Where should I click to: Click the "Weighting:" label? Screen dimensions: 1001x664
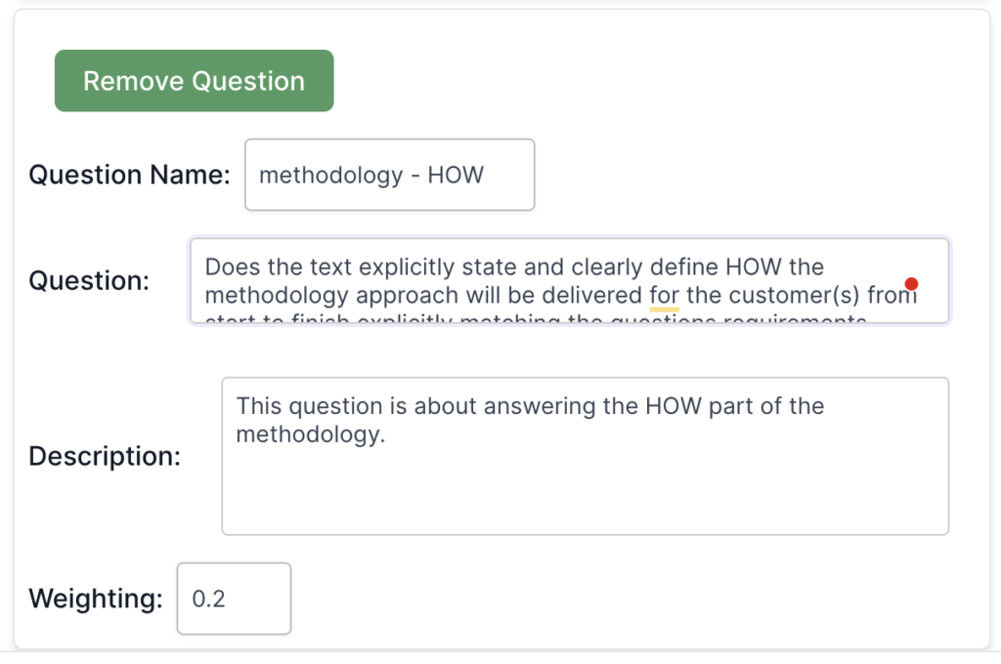[x=95, y=599]
